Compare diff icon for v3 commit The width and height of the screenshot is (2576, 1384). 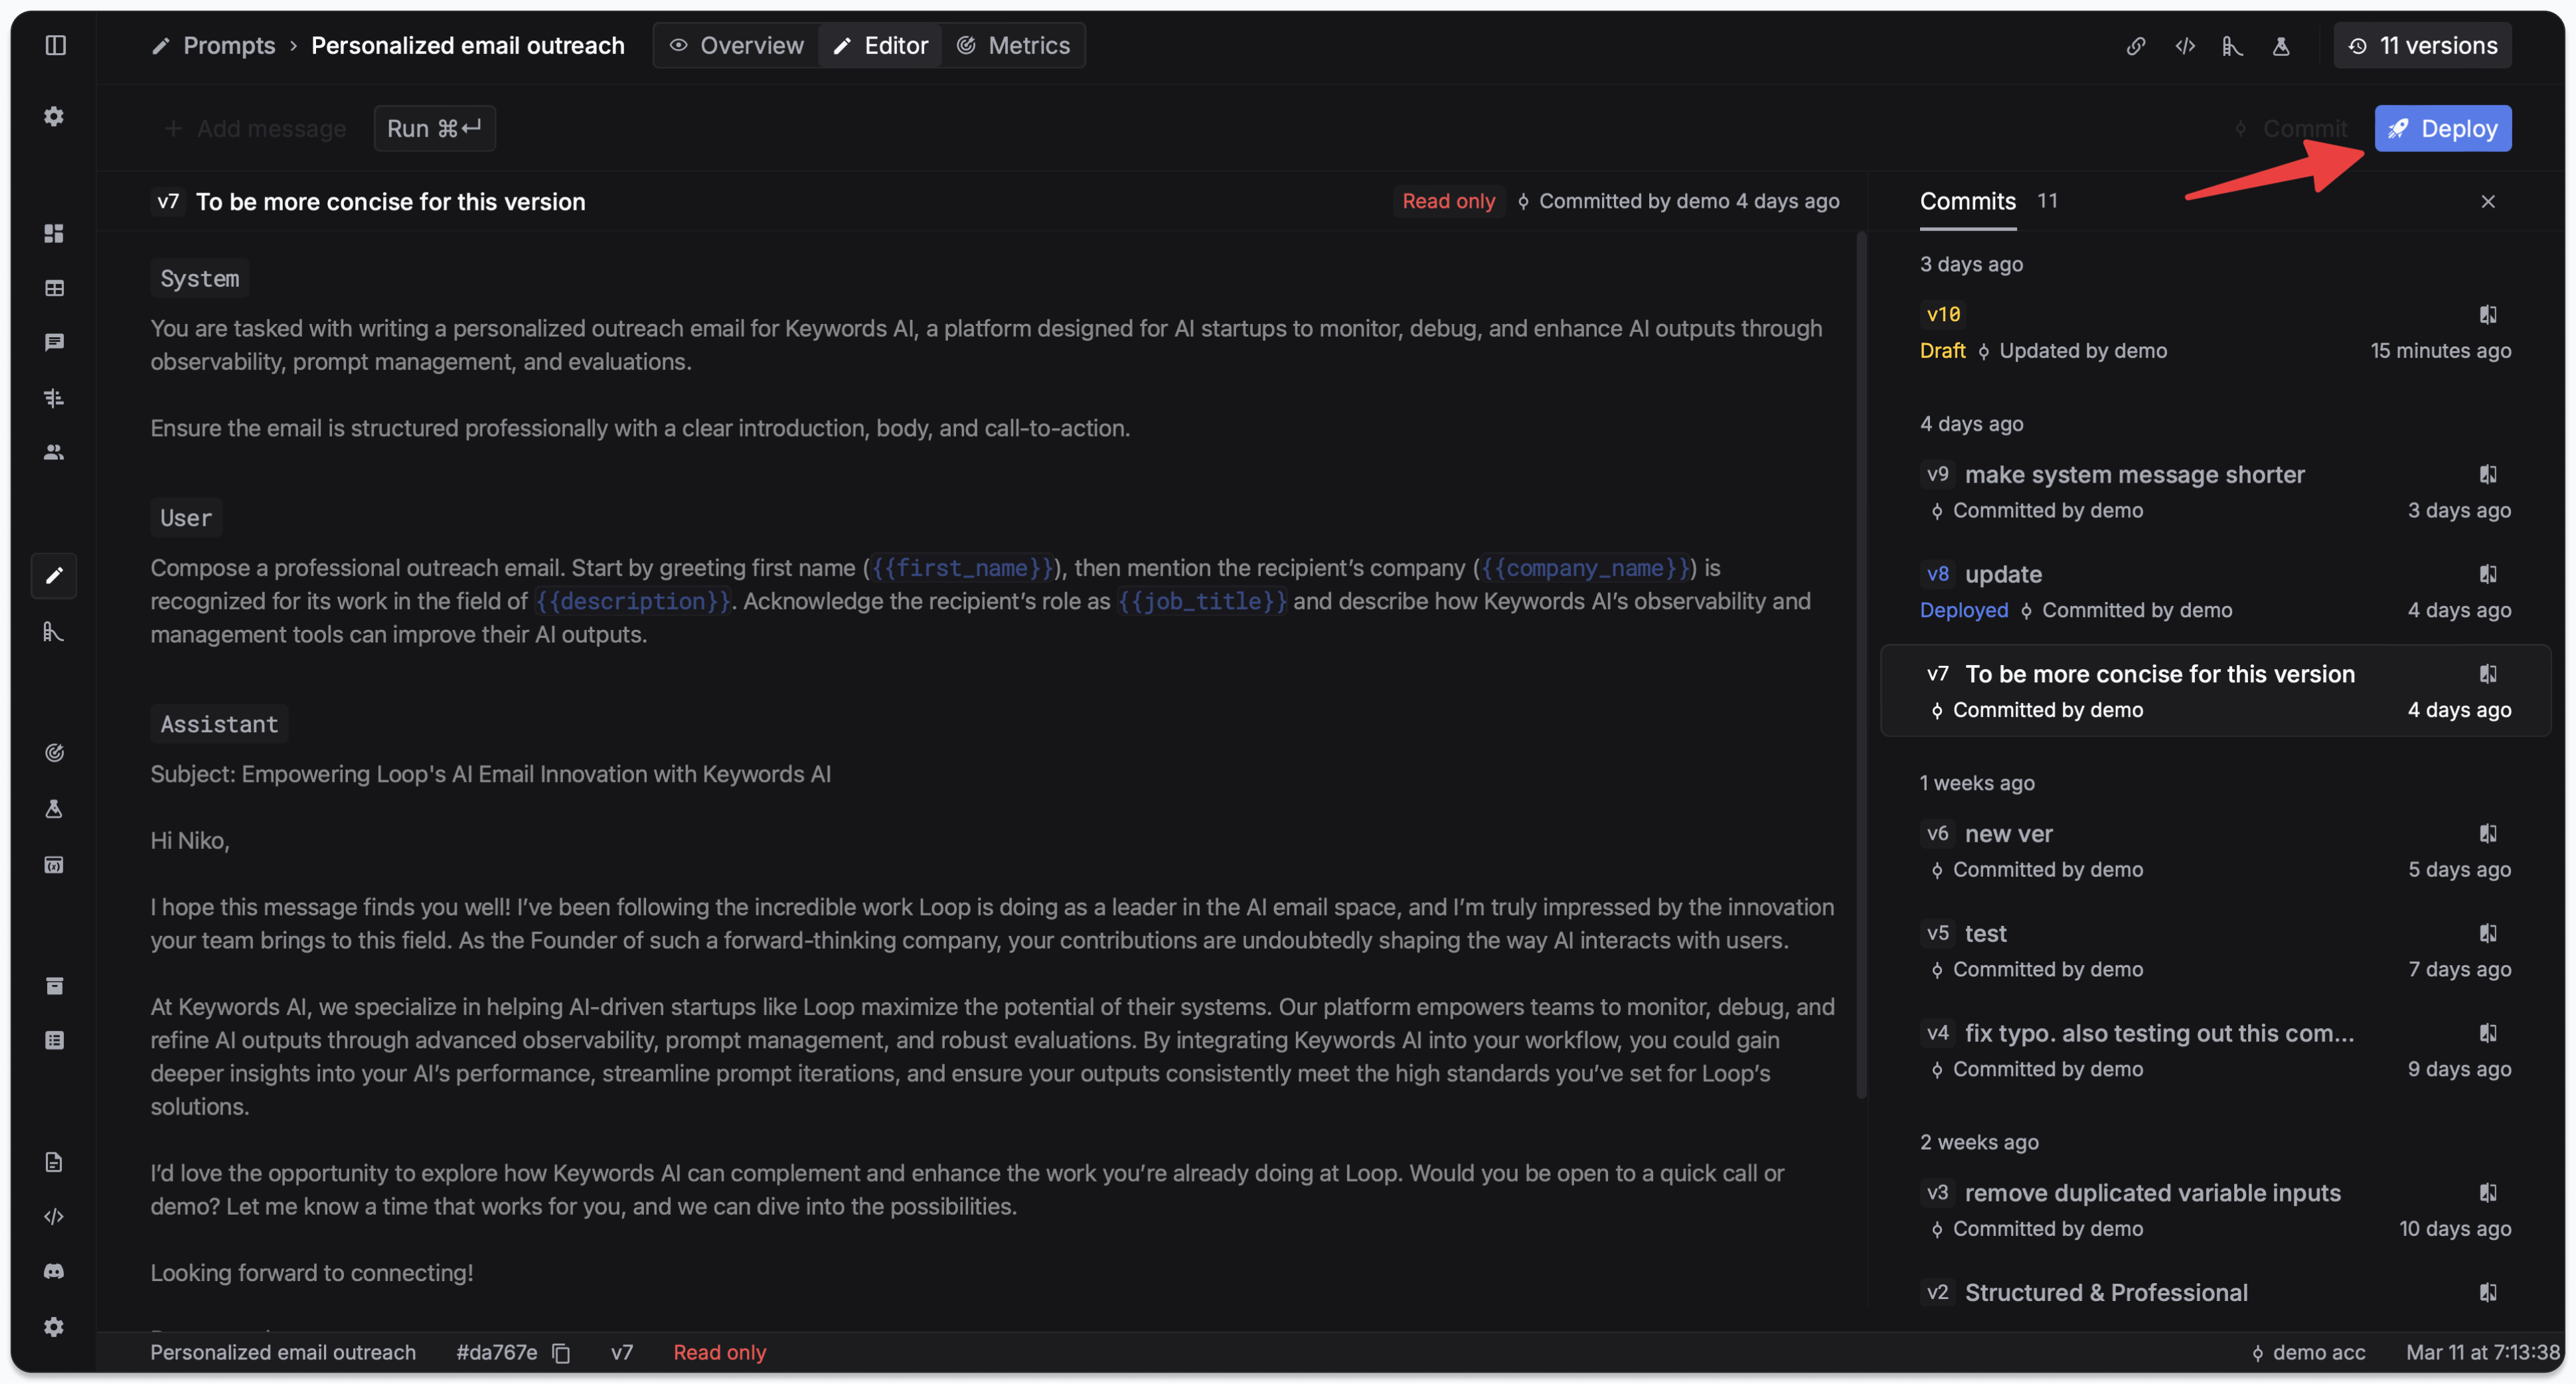pos(2488,1192)
